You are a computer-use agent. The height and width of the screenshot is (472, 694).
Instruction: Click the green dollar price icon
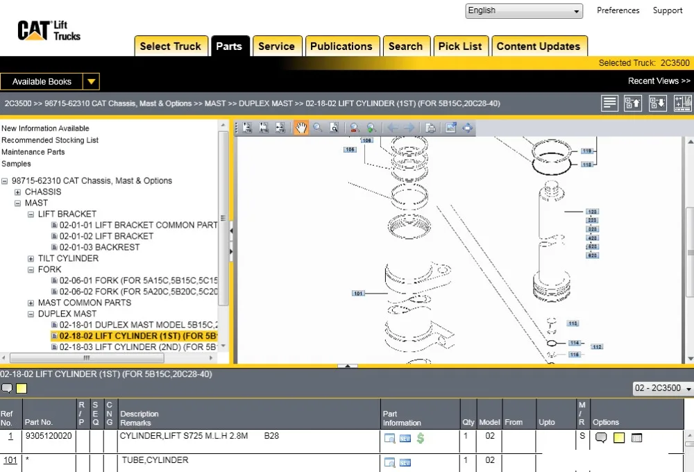(421, 438)
